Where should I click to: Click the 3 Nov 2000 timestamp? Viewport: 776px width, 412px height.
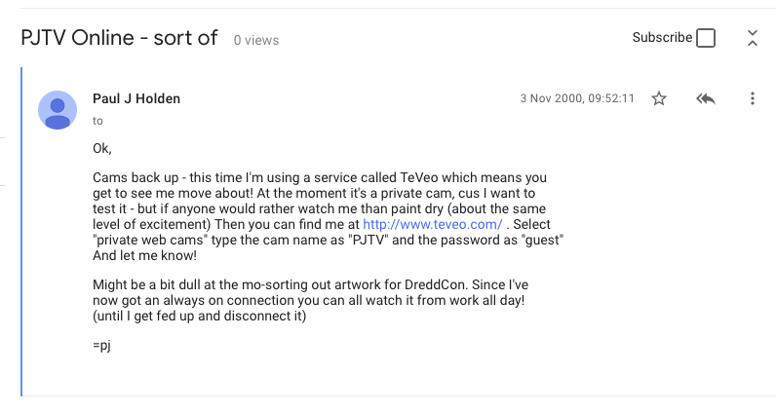tap(577, 98)
